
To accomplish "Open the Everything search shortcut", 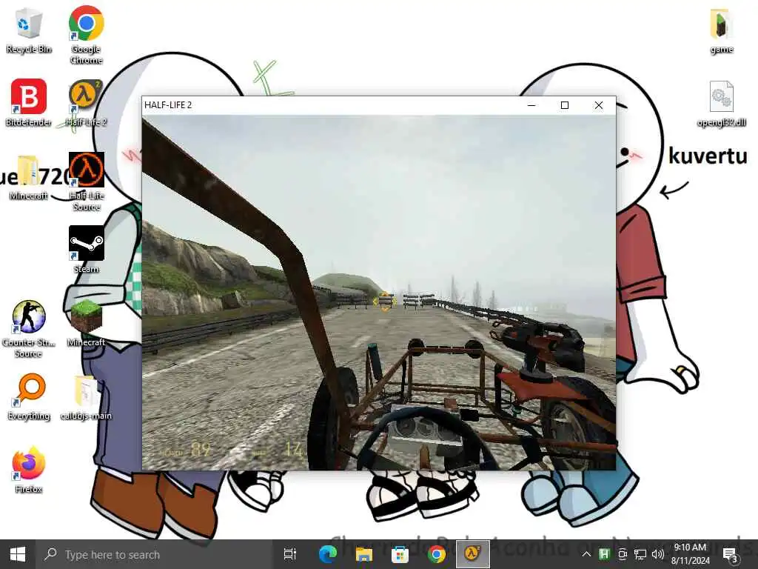I will pos(29,397).
